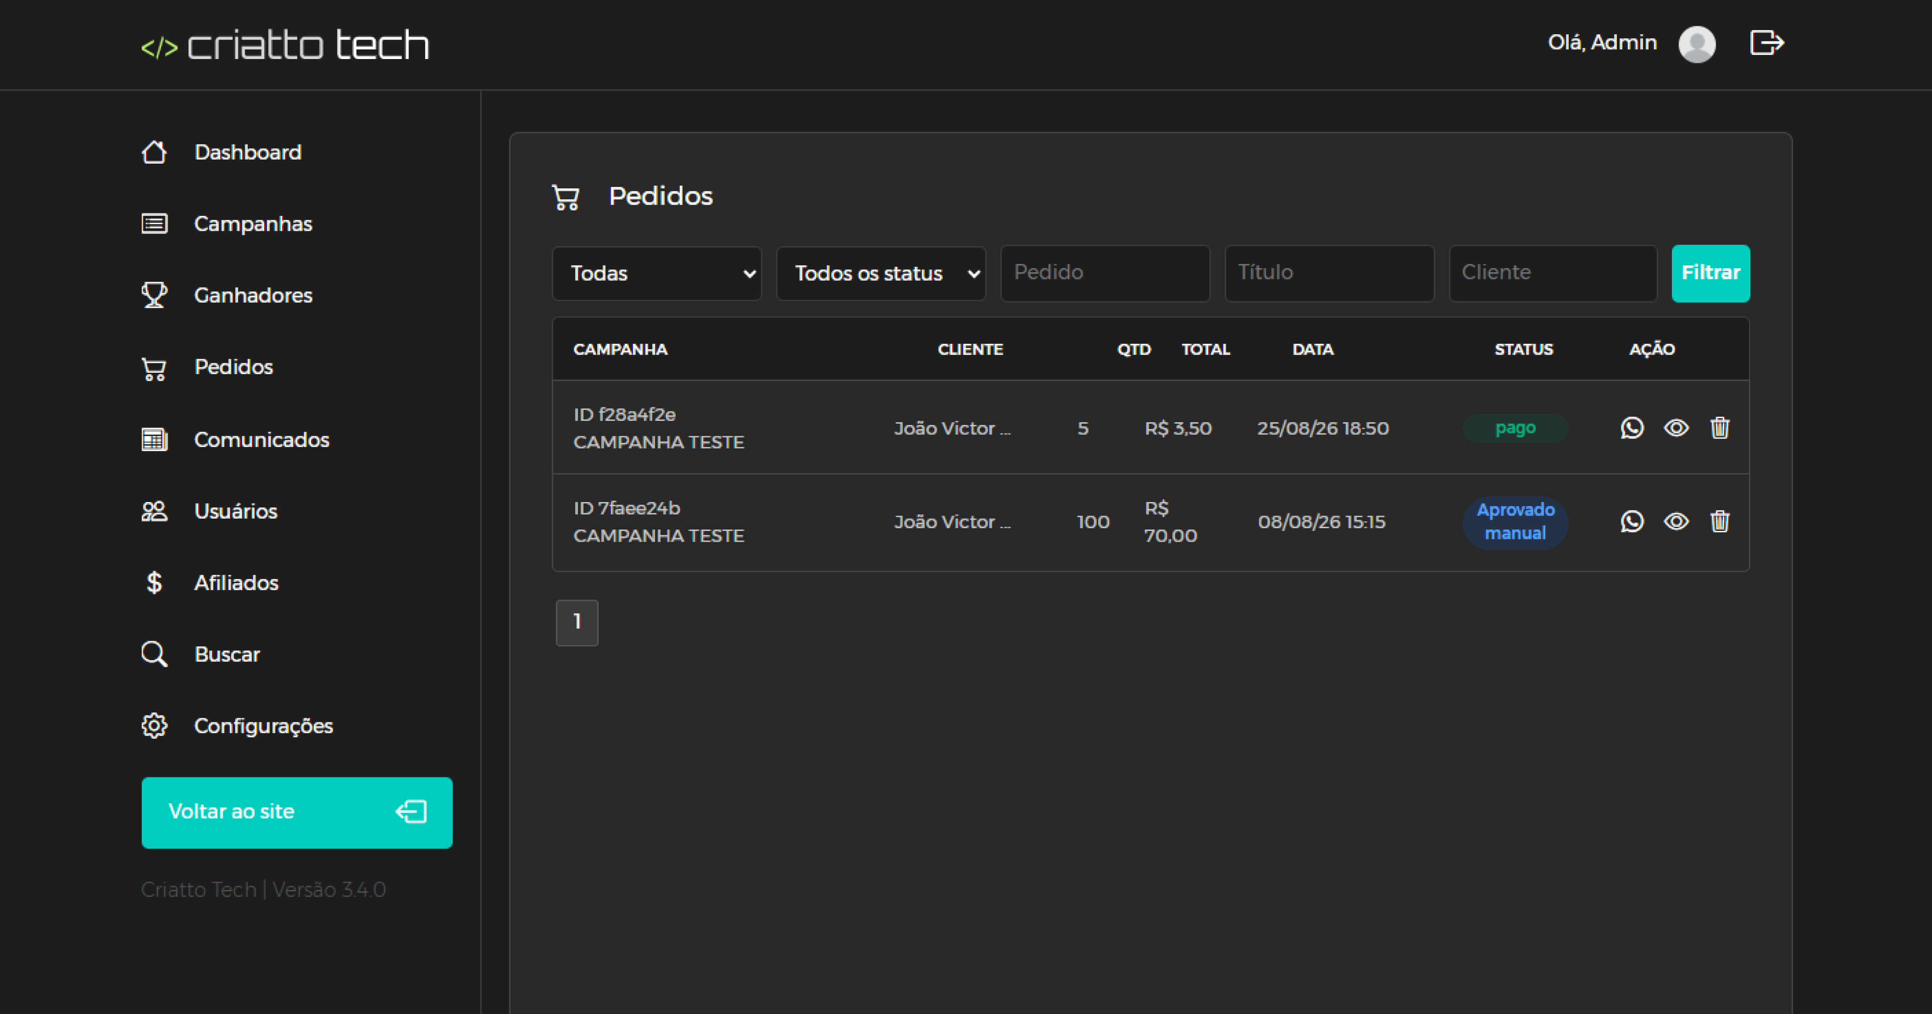Open WhatsApp for order 7faee24b
The width and height of the screenshot is (1932, 1014).
pos(1632,521)
